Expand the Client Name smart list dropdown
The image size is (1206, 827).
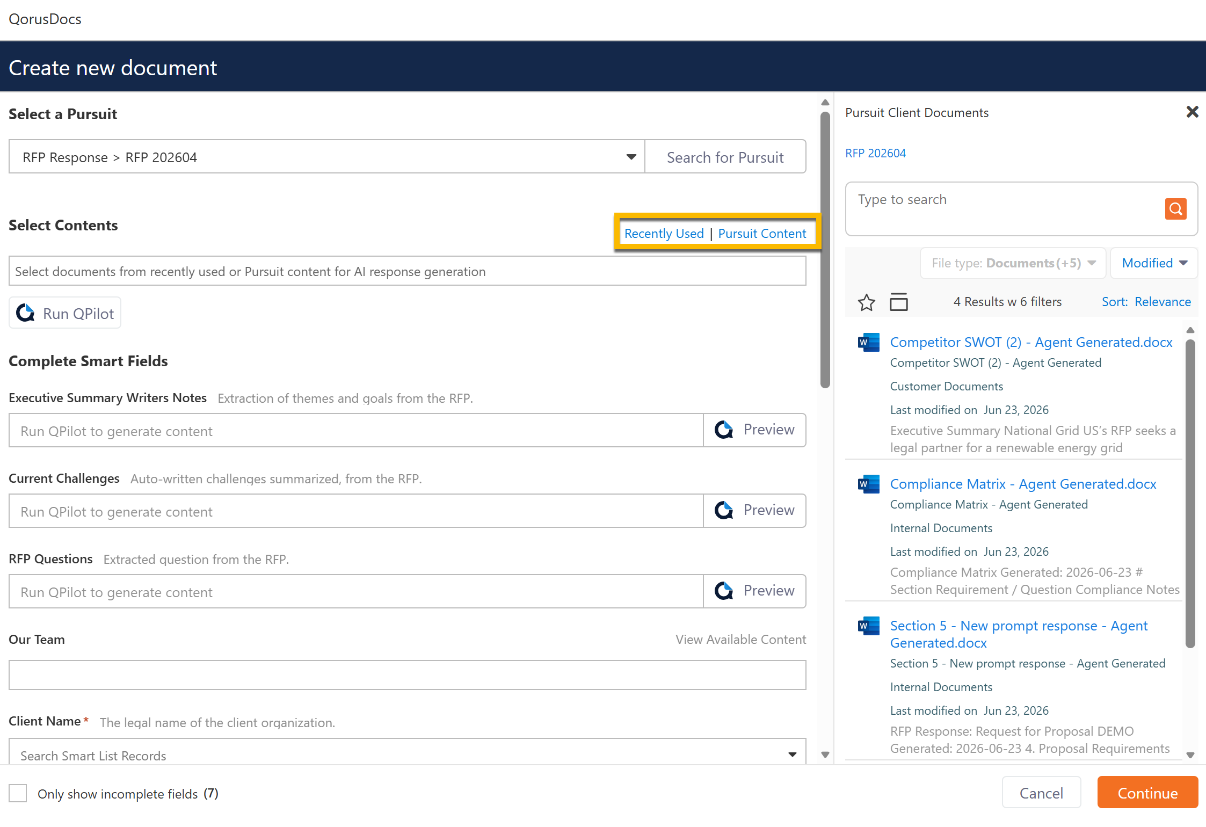point(792,755)
